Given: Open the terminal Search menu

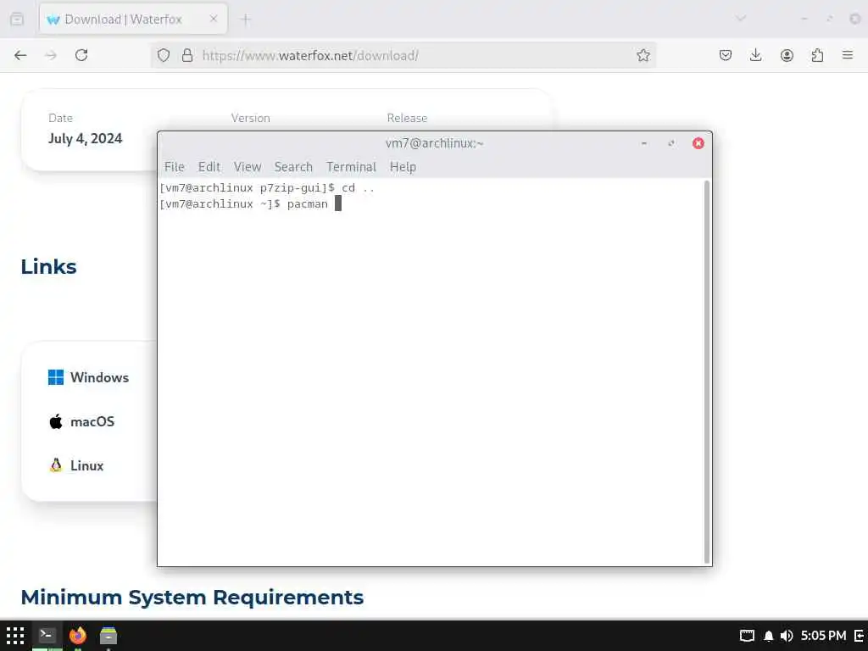Looking at the screenshot, I should (x=293, y=167).
